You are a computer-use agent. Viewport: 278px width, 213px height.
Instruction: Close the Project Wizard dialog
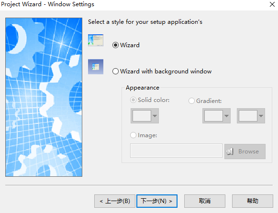pyautogui.click(x=272, y=4)
